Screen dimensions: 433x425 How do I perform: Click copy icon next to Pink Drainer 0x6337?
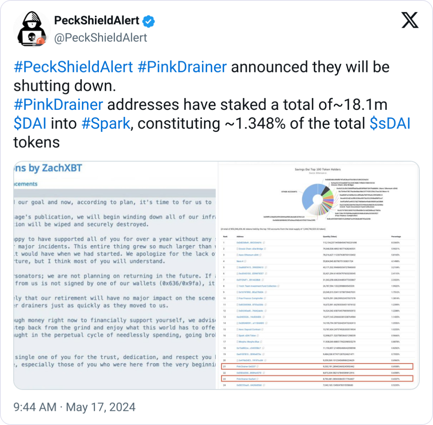[x=258, y=366]
